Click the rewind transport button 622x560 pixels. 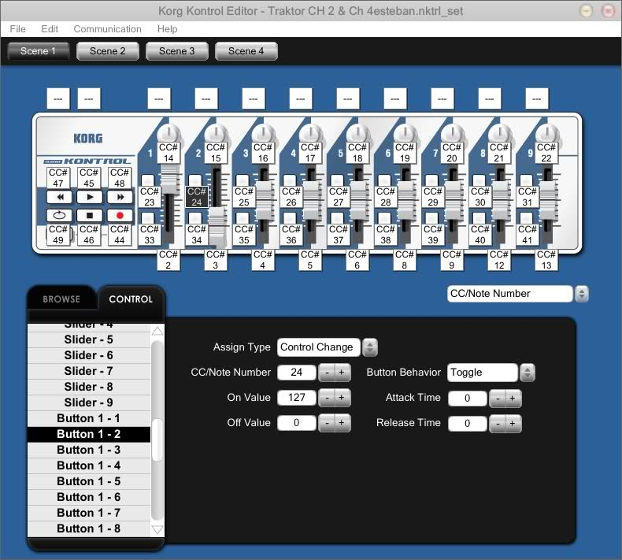(59, 197)
